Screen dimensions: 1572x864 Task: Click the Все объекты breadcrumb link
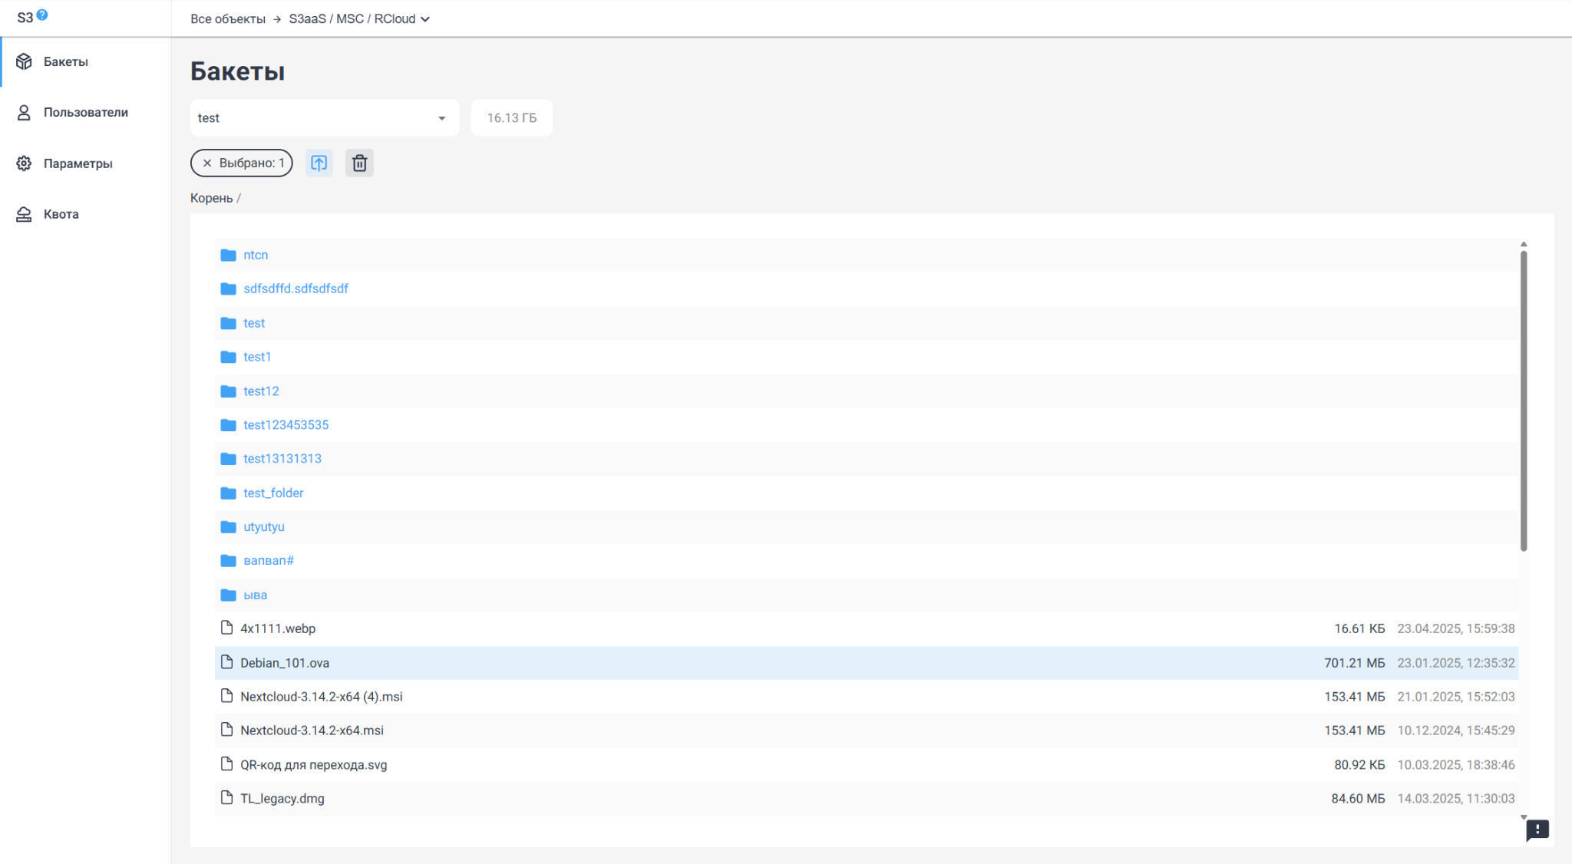(227, 19)
